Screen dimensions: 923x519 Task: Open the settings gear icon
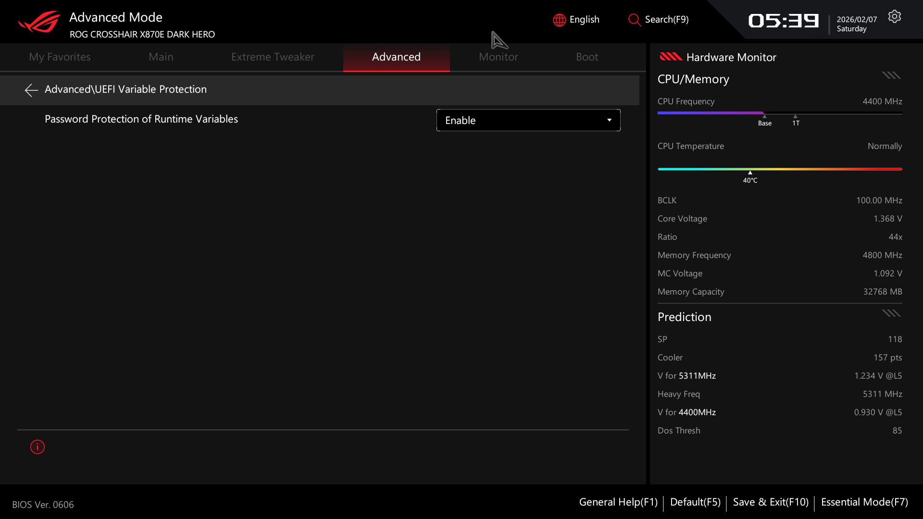click(894, 17)
